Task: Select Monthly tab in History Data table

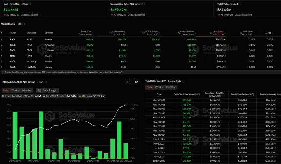Action: pos(171,87)
